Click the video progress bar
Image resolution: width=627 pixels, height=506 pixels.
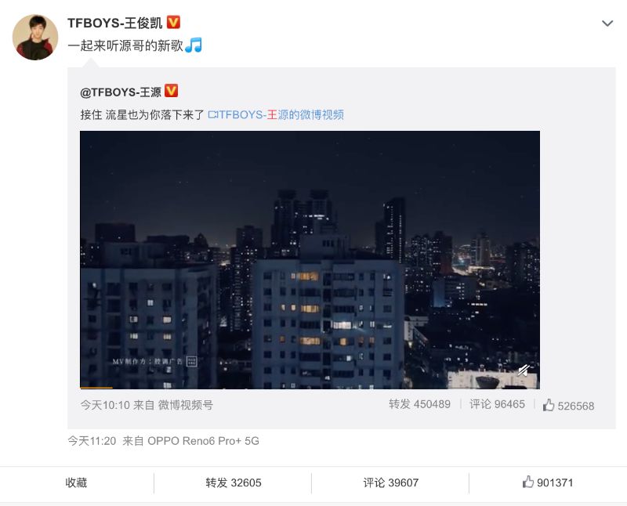point(310,388)
